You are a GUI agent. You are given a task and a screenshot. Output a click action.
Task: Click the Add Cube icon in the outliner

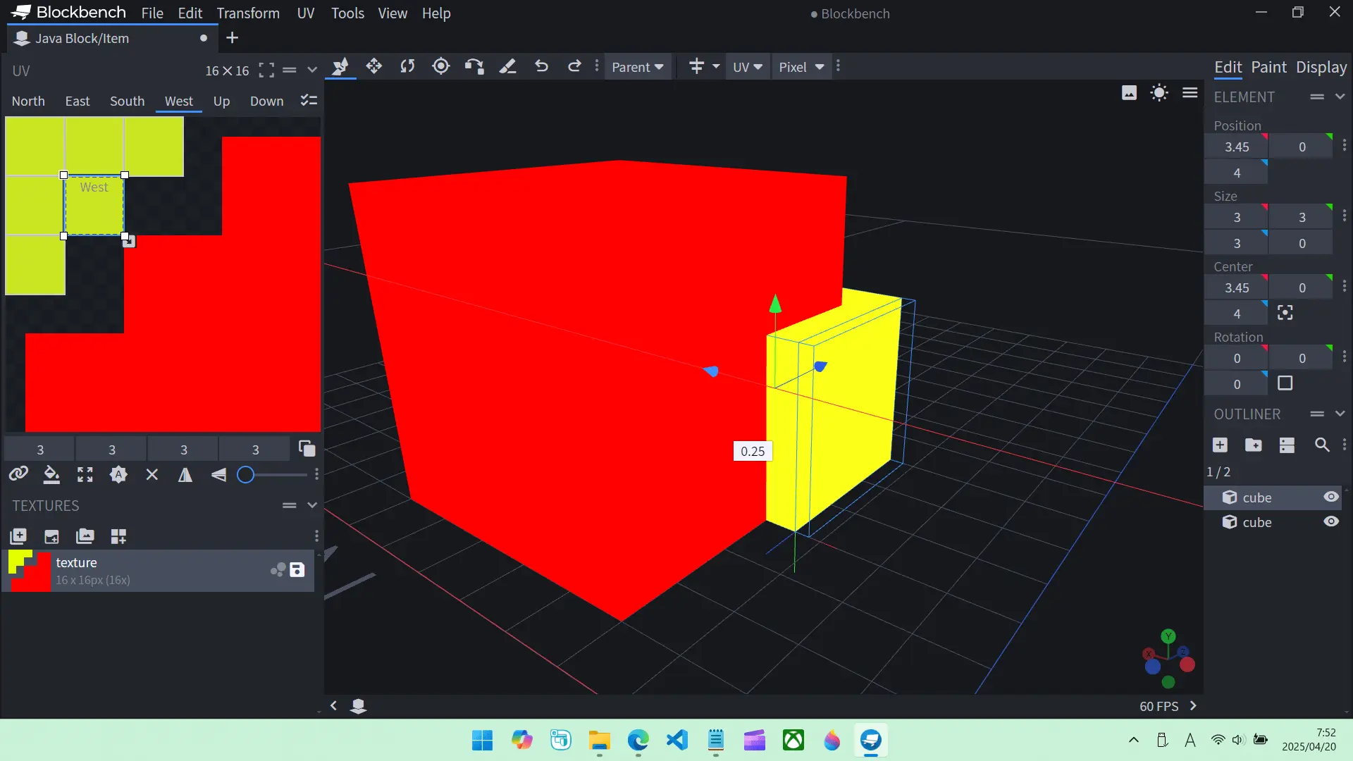[1220, 445]
